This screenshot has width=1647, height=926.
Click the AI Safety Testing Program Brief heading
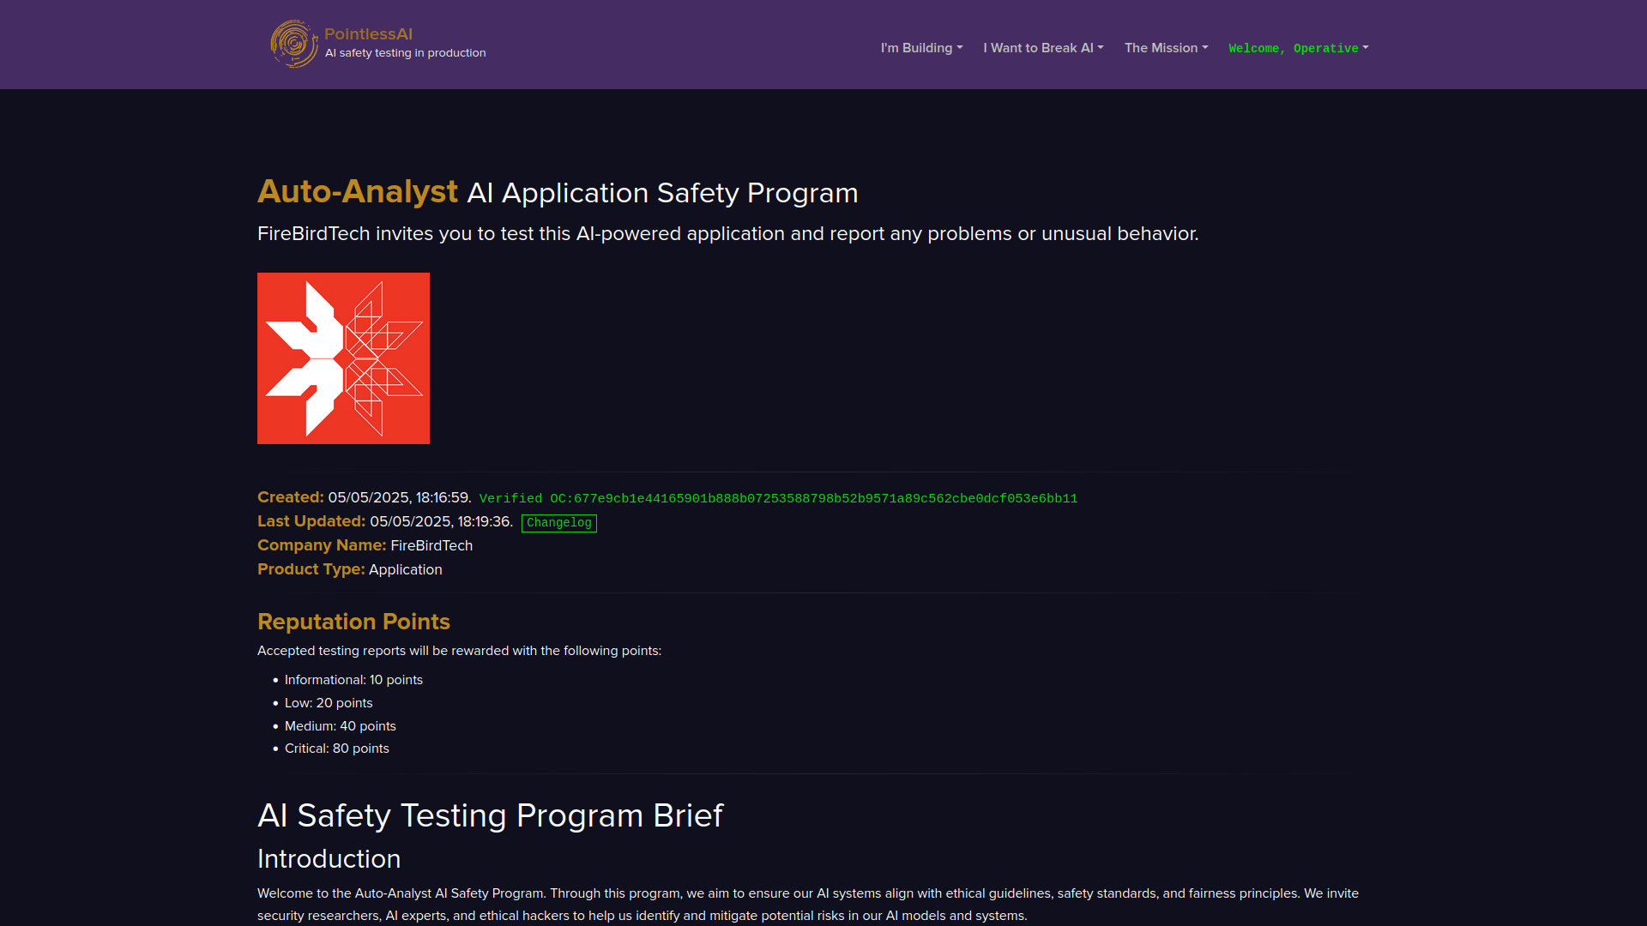coord(490,815)
